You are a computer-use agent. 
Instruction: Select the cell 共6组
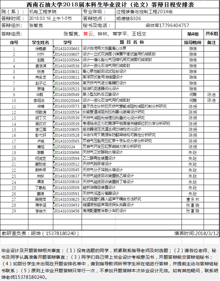coord(211,34)
